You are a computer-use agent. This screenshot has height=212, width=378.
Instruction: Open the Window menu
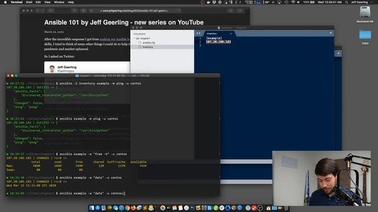[59, 2]
